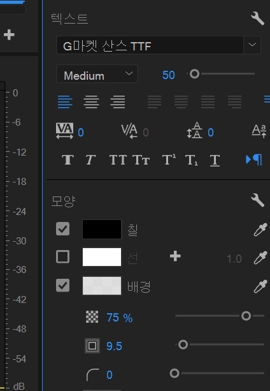
Task: Select fourth greyed justify alignment icon
Action: (x=235, y=102)
